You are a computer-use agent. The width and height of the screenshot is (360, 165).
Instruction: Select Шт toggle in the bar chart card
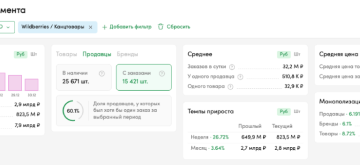tap(34, 54)
